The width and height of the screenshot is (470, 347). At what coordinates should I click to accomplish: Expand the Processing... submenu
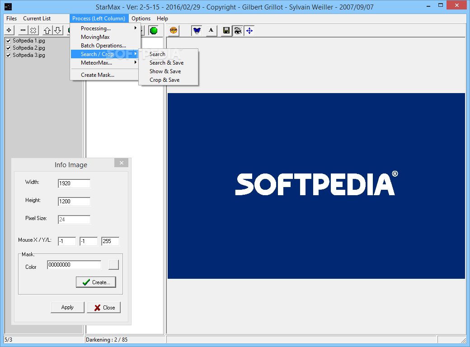(x=104, y=28)
